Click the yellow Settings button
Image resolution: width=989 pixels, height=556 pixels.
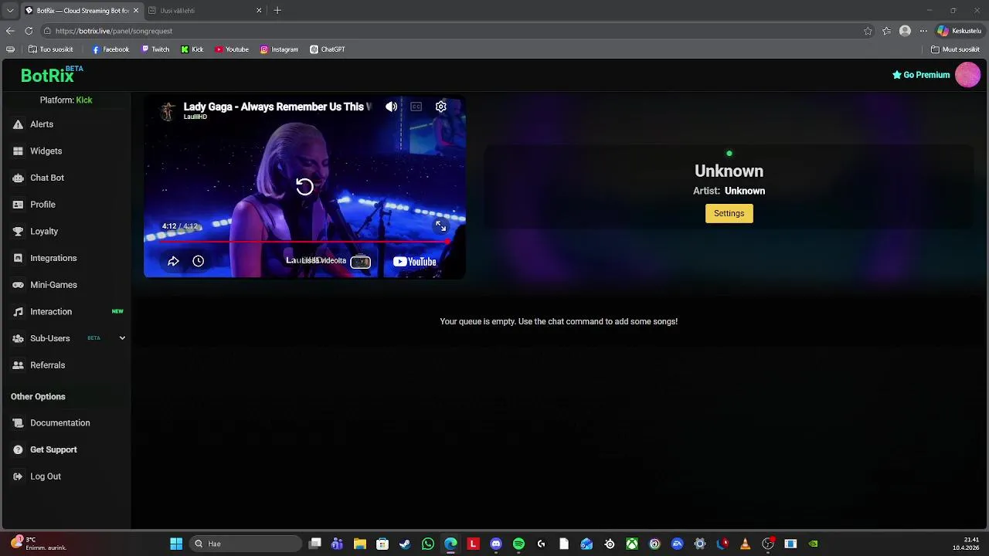[729, 213]
